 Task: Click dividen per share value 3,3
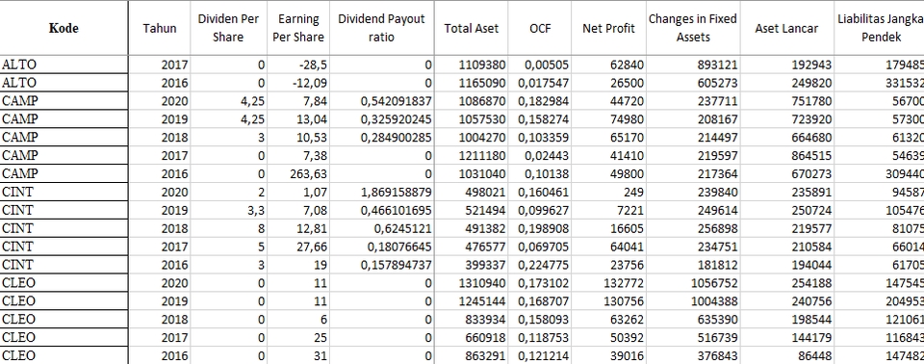coord(229,210)
